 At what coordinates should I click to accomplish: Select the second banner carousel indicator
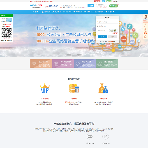(74, 55)
